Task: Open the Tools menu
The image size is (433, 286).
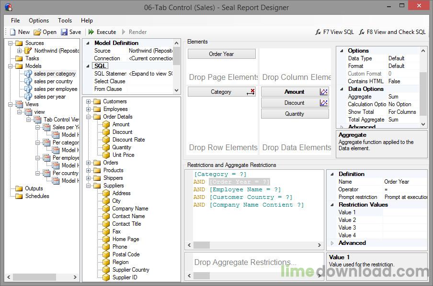Action: pos(65,21)
